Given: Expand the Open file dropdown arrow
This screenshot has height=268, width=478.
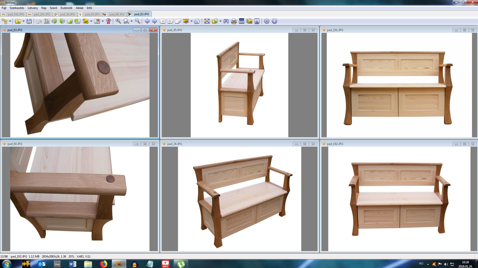Looking at the screenshot, I should (23, 21).
